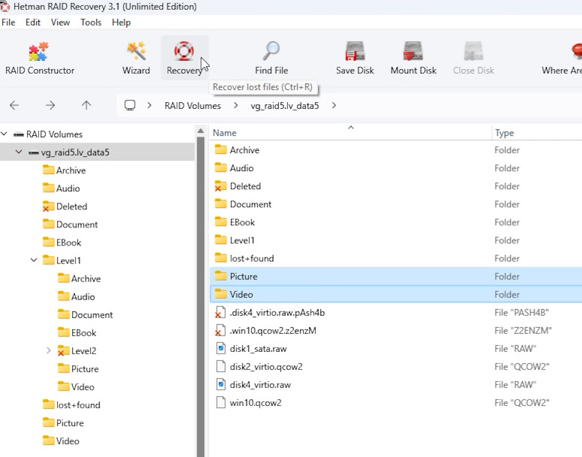Toggle sort arrow above Name column
This screenshot has height=457, width=582.
pos(351,128)
